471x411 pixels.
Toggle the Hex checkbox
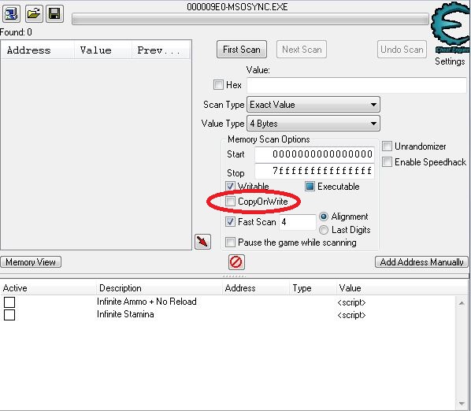[218, 85]
